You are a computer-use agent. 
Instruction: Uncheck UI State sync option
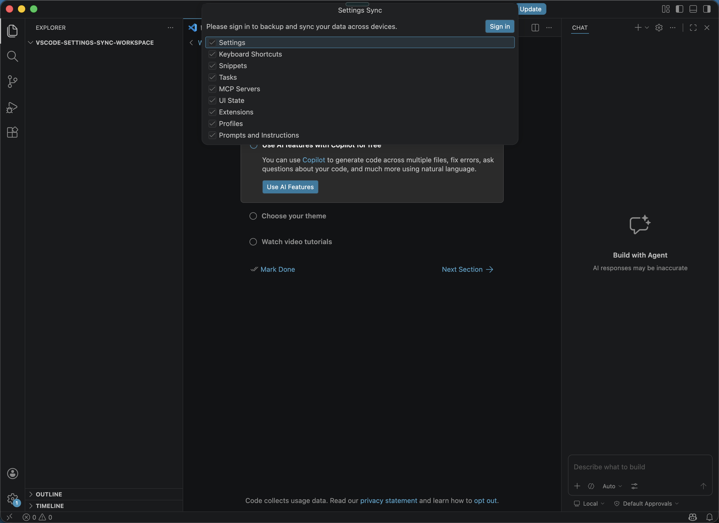point(212,100)
